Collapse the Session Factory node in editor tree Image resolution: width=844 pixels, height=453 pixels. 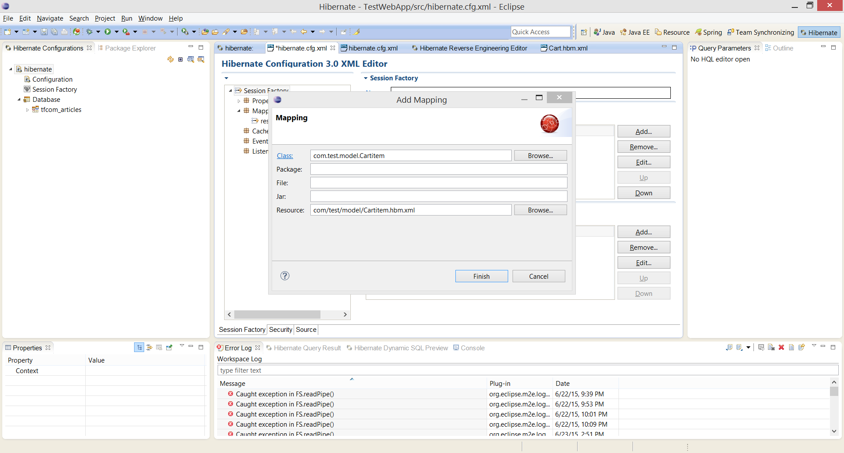point(230,91)
